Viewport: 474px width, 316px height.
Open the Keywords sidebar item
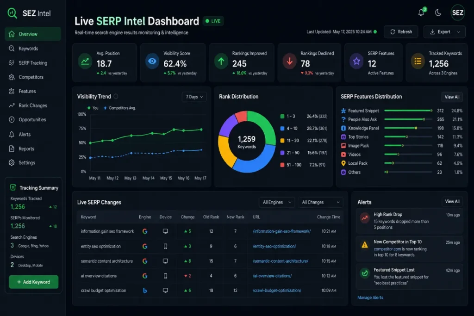tap(33, 48)
